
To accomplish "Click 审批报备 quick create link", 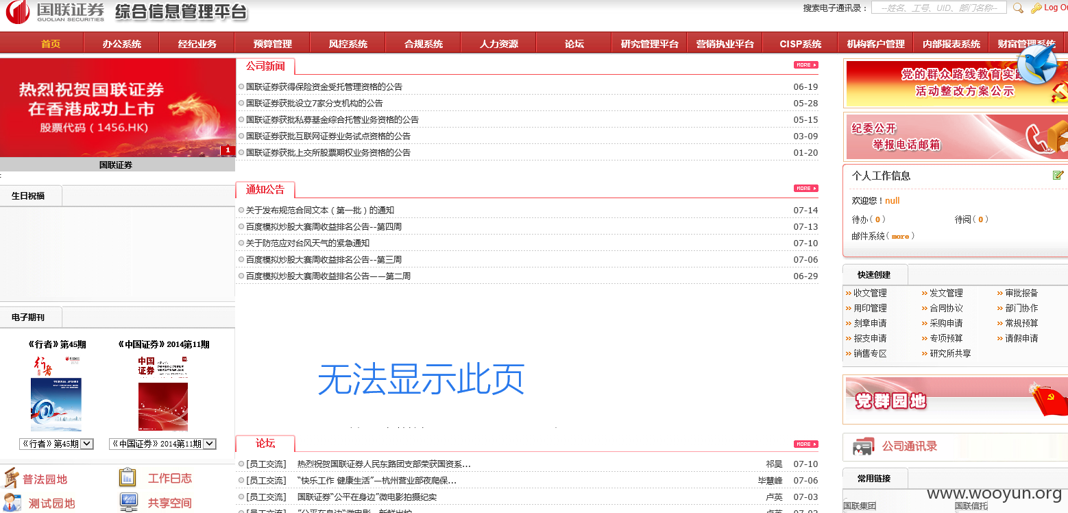I will 1021,293.
